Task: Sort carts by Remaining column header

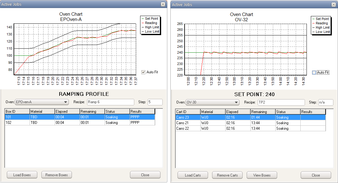Action: (262, 112)
